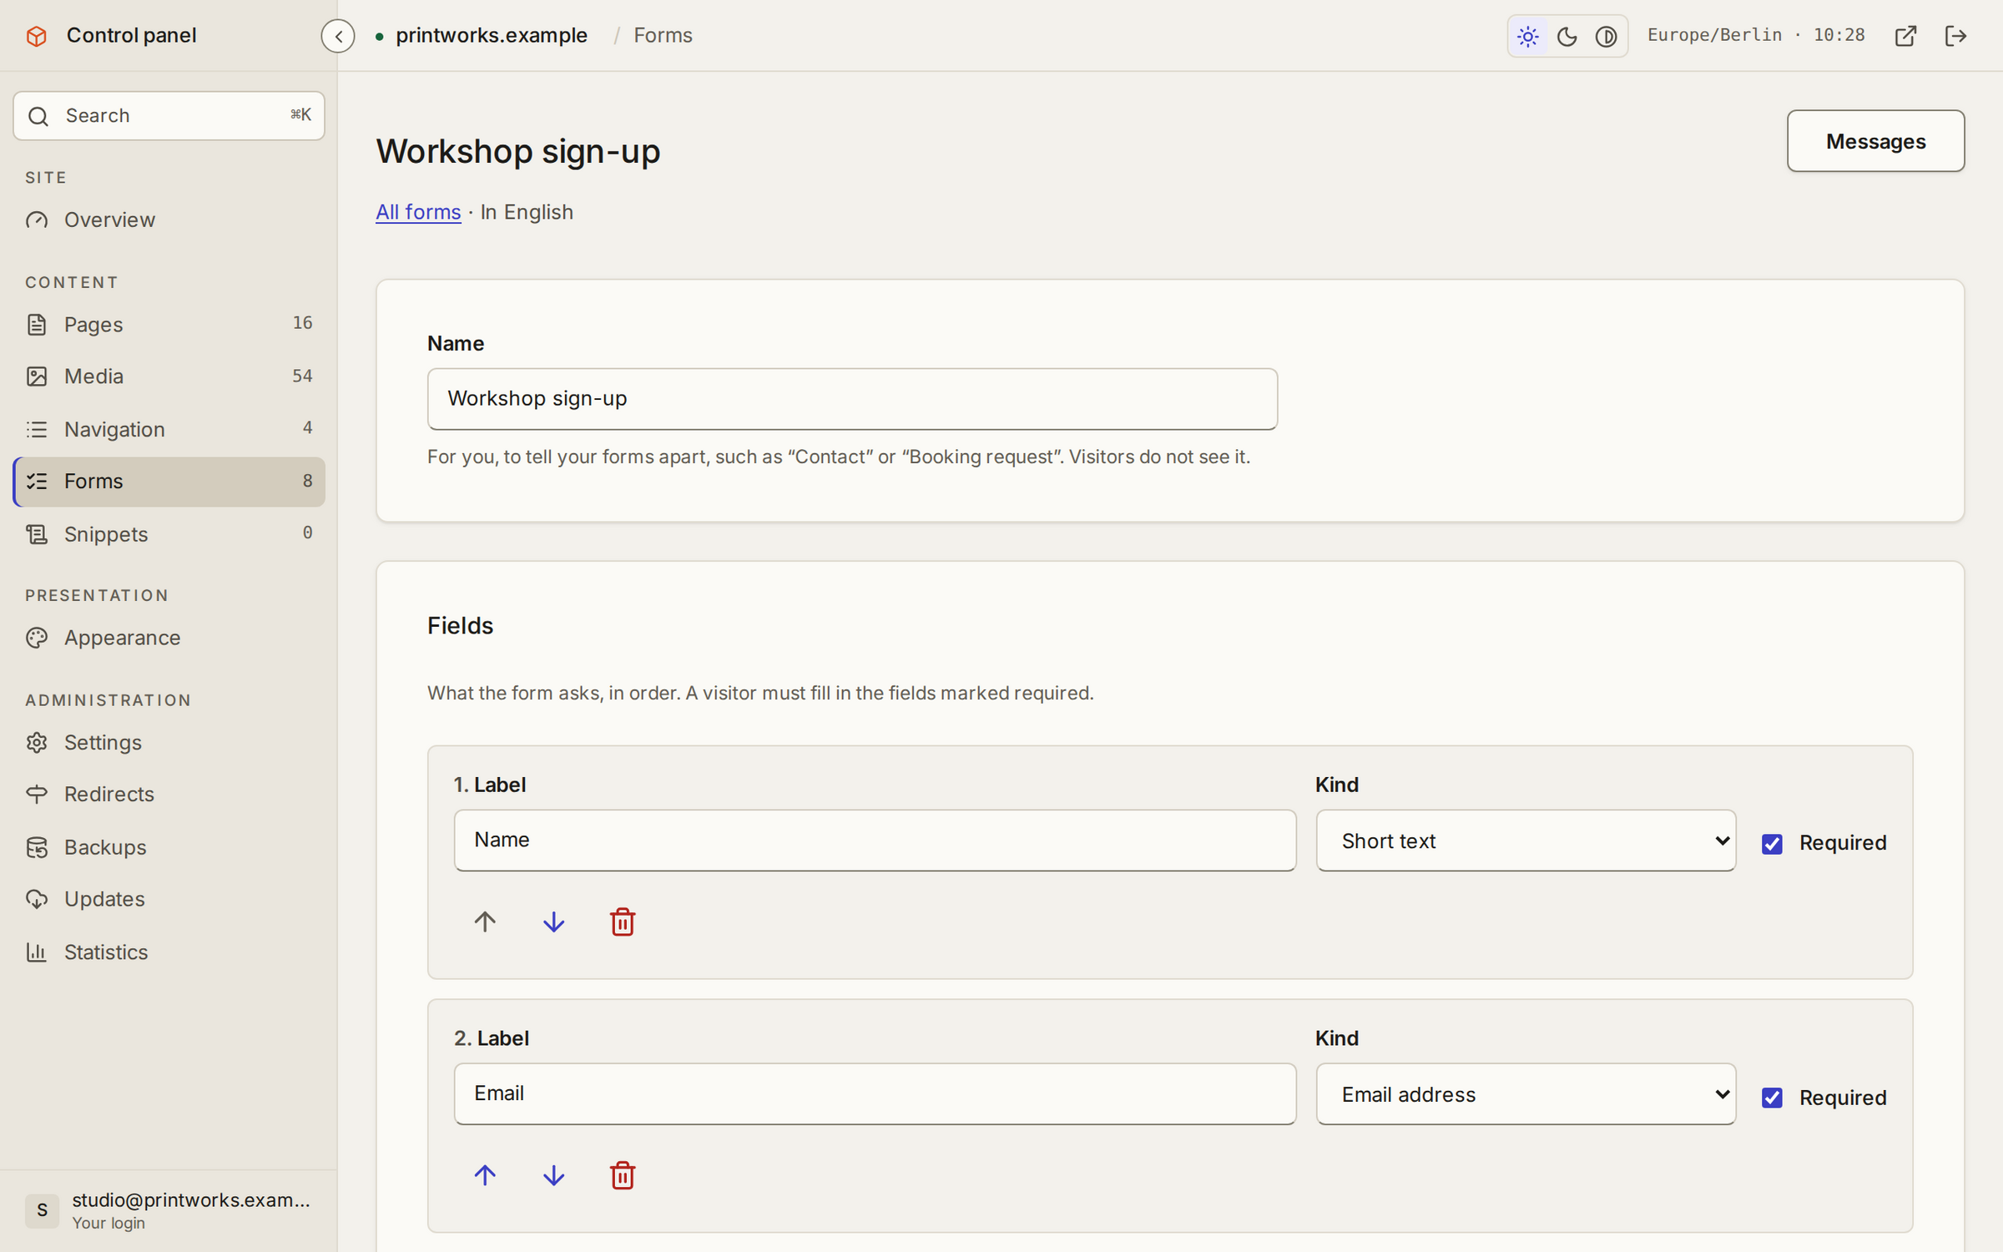Click the search magnifier icon
This screenshot has height=1252, width=2003.
[38, 116]
